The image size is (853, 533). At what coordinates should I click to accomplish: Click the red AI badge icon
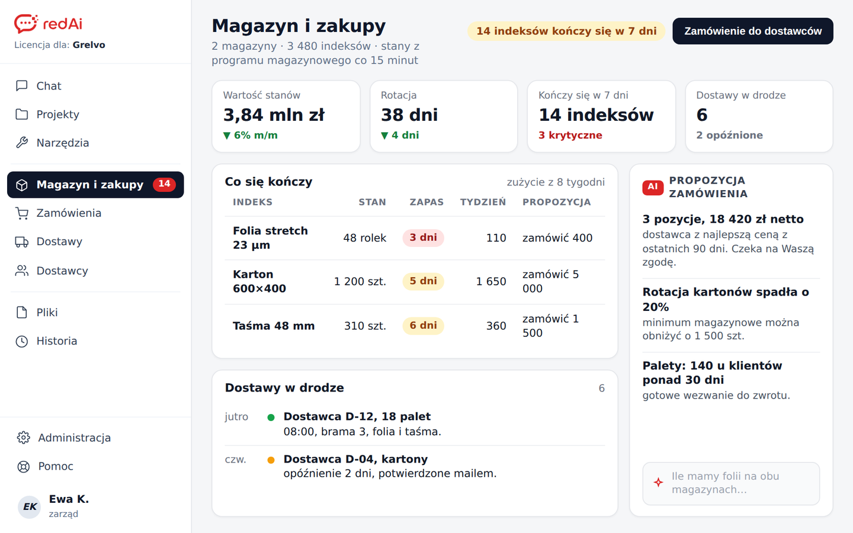(x=653, y=187)
